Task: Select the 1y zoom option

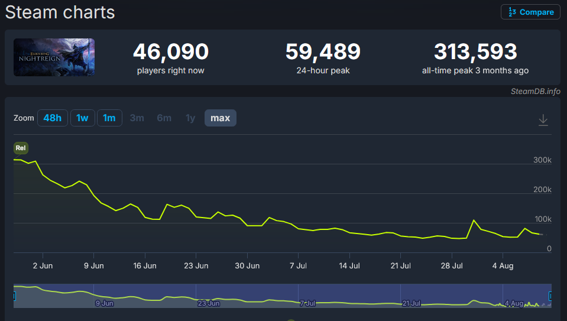Action: [x=190, y=118]
